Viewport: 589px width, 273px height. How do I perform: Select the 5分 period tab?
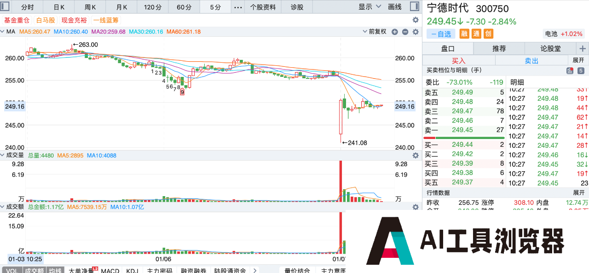tap(215, 7)
